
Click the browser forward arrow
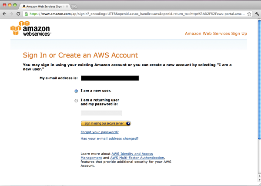pyautogui.click(x=12, y=14)
